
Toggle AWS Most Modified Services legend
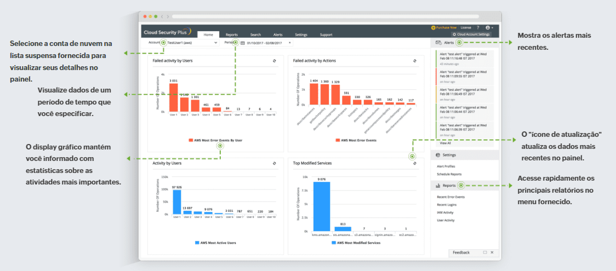pyautogui.click(x=355, y=242)
